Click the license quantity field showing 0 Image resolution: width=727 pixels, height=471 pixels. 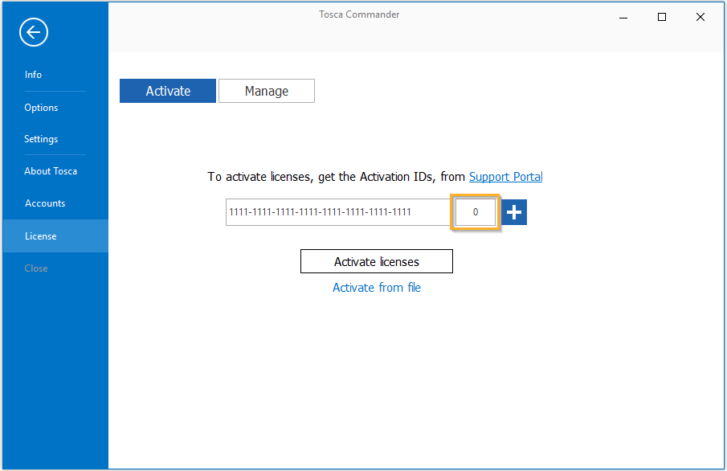point(476,212)
